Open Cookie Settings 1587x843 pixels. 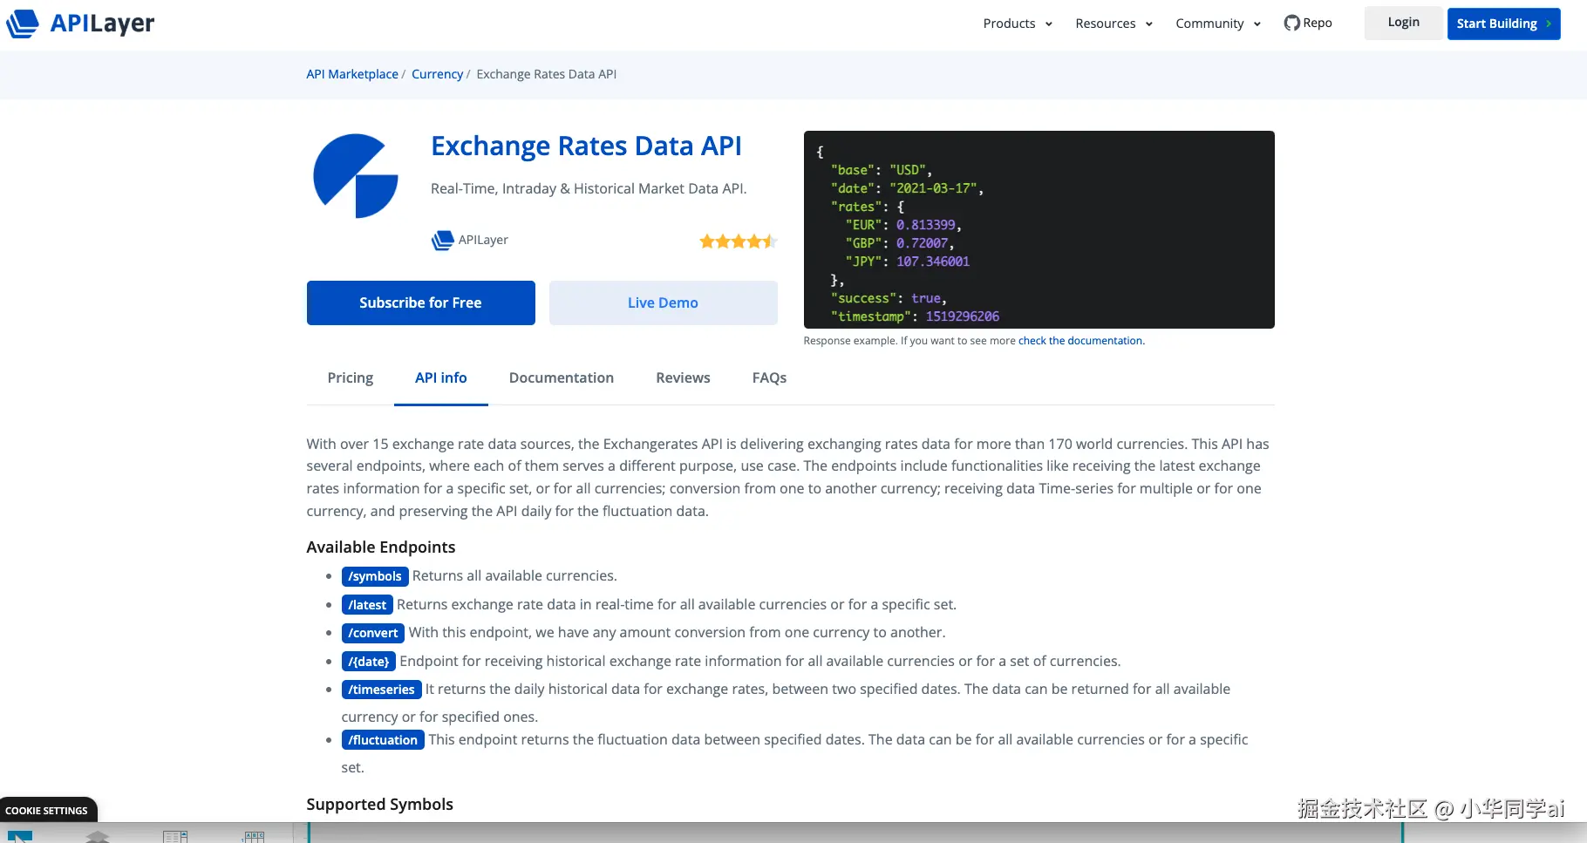tap(47, 811)
